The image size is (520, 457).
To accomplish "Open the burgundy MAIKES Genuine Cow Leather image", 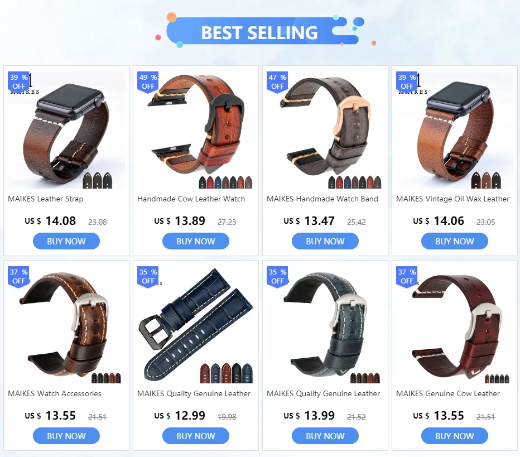I will pyautogui.click(x=455, y=325).
